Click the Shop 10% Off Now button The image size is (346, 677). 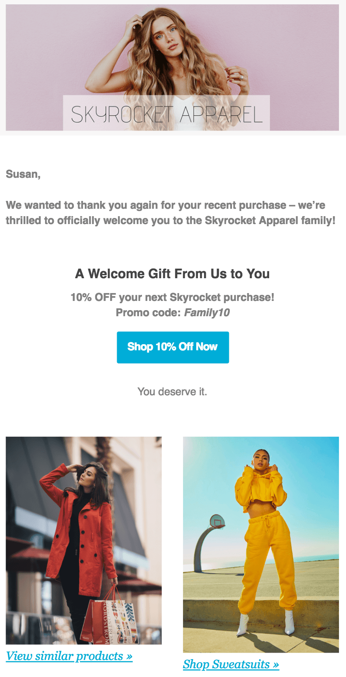pos(173,347)
